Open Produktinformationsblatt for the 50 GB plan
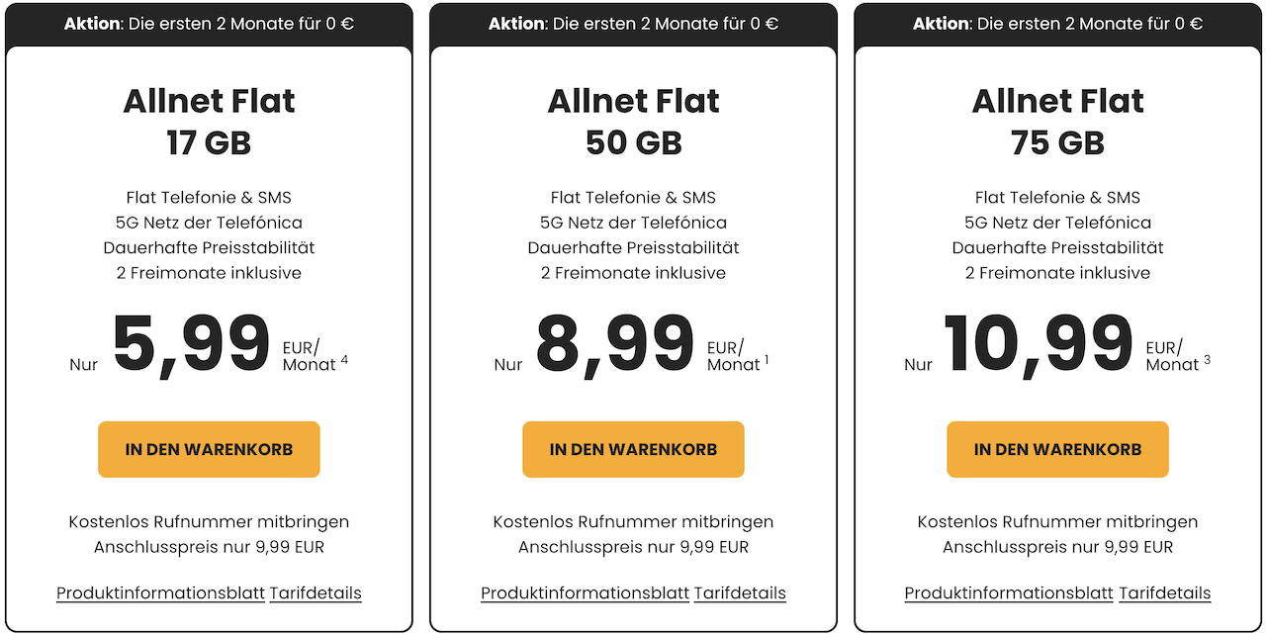The width and height of the screenshot is (1266, 636). tap(585, 593)
